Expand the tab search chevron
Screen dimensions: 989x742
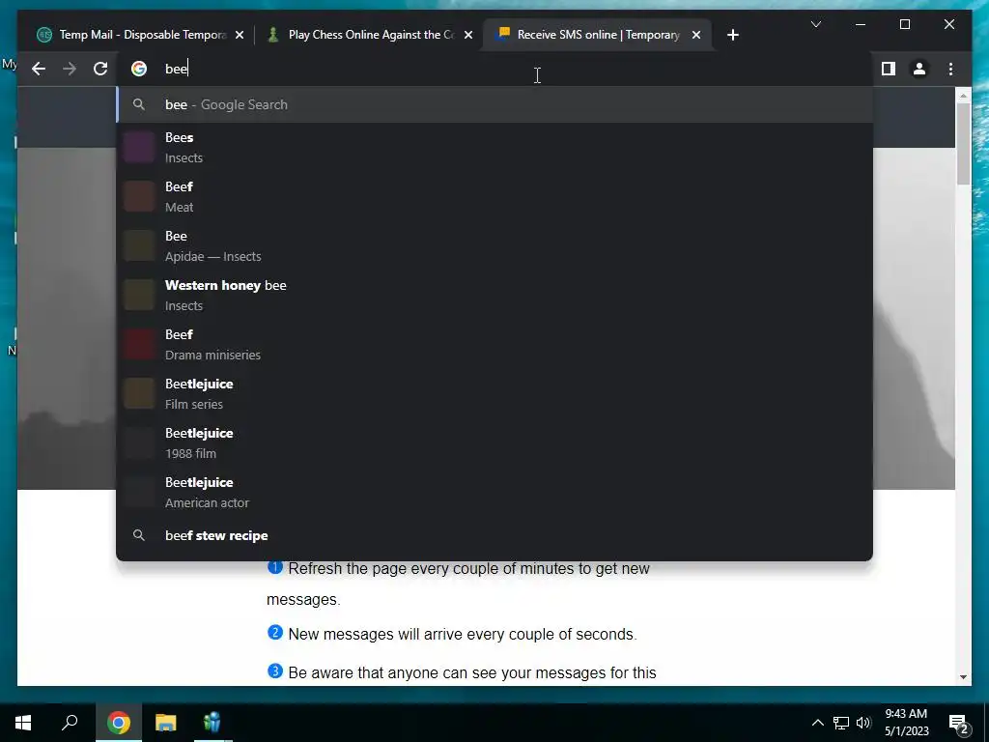point(815,24)
